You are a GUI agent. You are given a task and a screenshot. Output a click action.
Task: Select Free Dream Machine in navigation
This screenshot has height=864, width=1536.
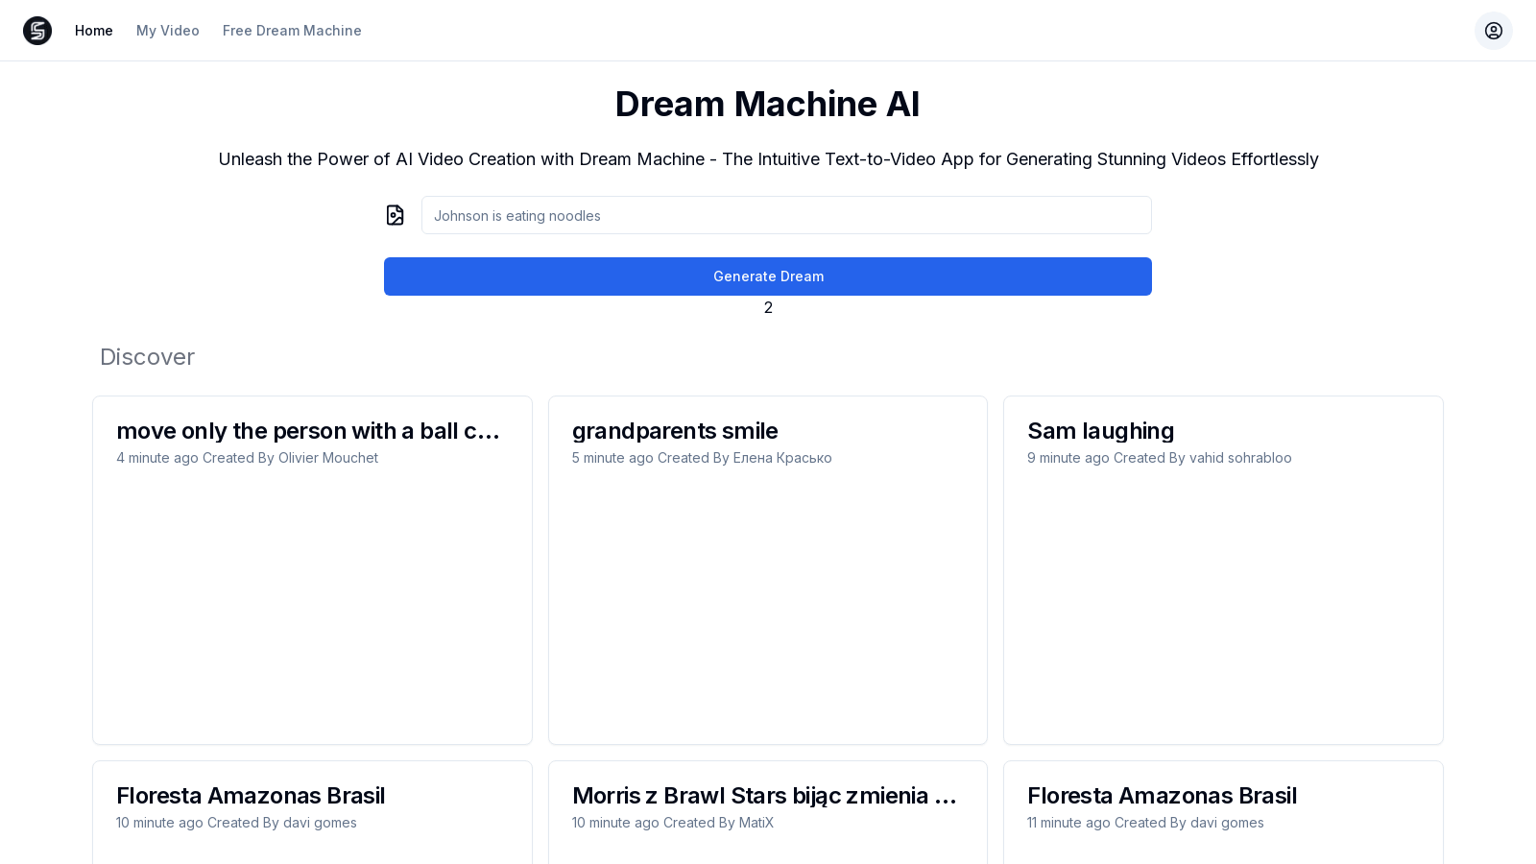[292, 31]
